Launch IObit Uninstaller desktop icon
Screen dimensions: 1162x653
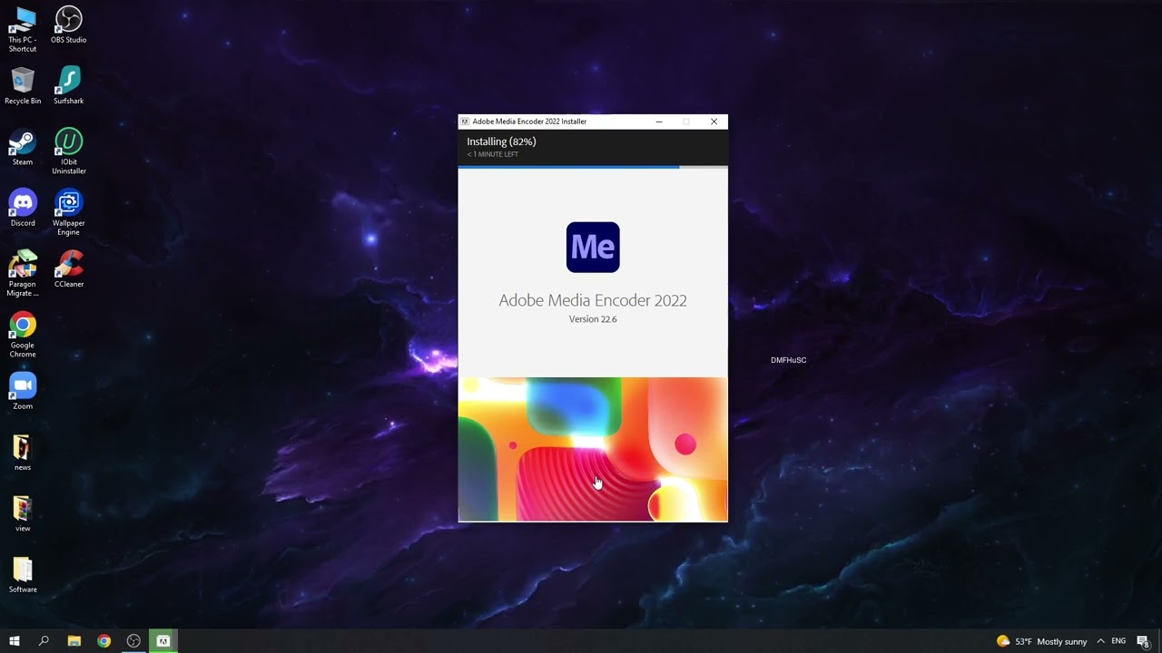tap(69, 151)
